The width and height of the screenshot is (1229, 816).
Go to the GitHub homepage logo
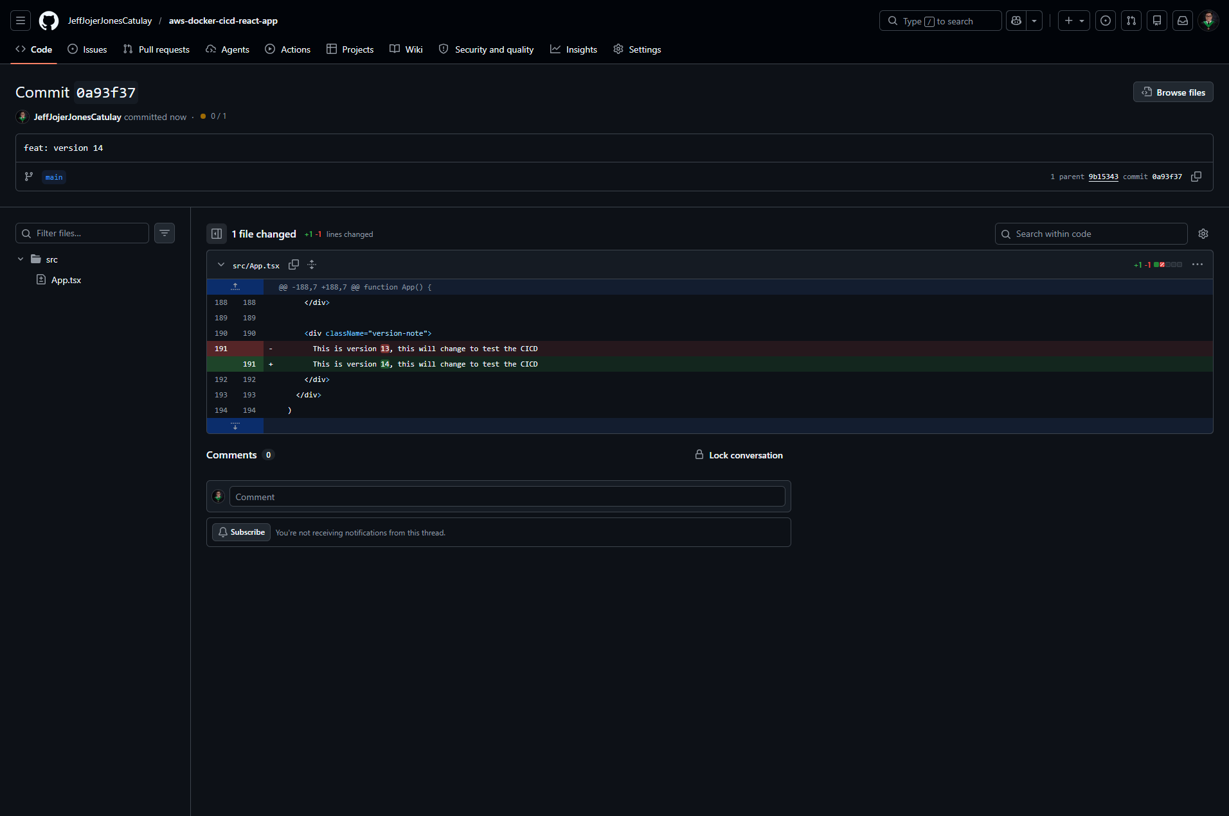click(49, 21)
